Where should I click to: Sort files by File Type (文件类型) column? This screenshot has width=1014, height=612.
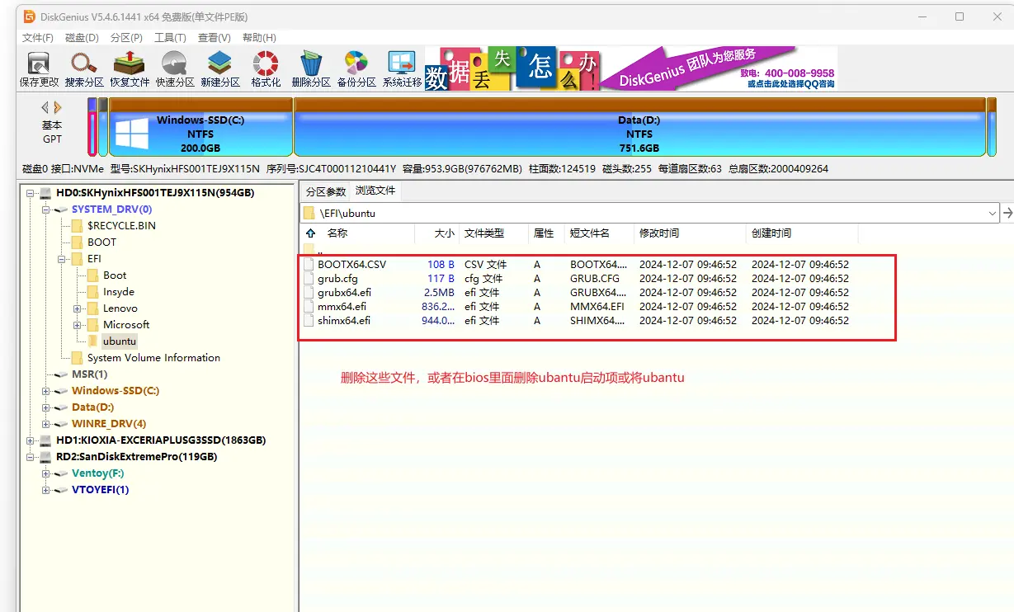click(493, 233)
